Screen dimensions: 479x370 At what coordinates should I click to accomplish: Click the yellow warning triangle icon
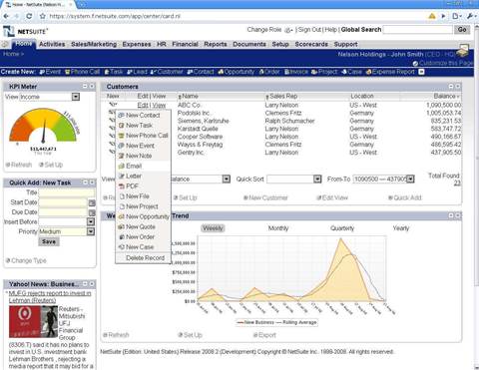click(x=432, y=16)
